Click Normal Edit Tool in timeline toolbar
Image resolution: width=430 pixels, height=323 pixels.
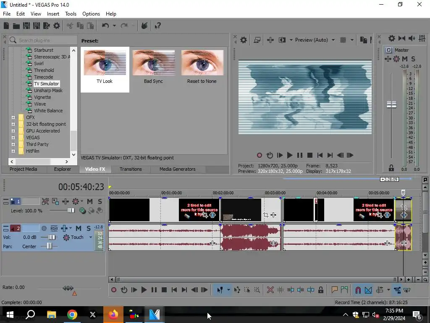click(x=220, y=290)
